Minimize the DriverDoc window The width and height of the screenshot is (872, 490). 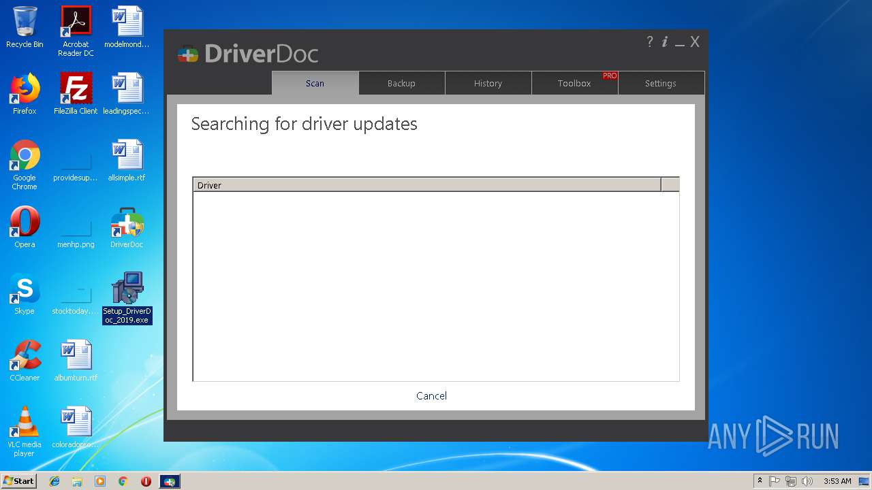680,45
